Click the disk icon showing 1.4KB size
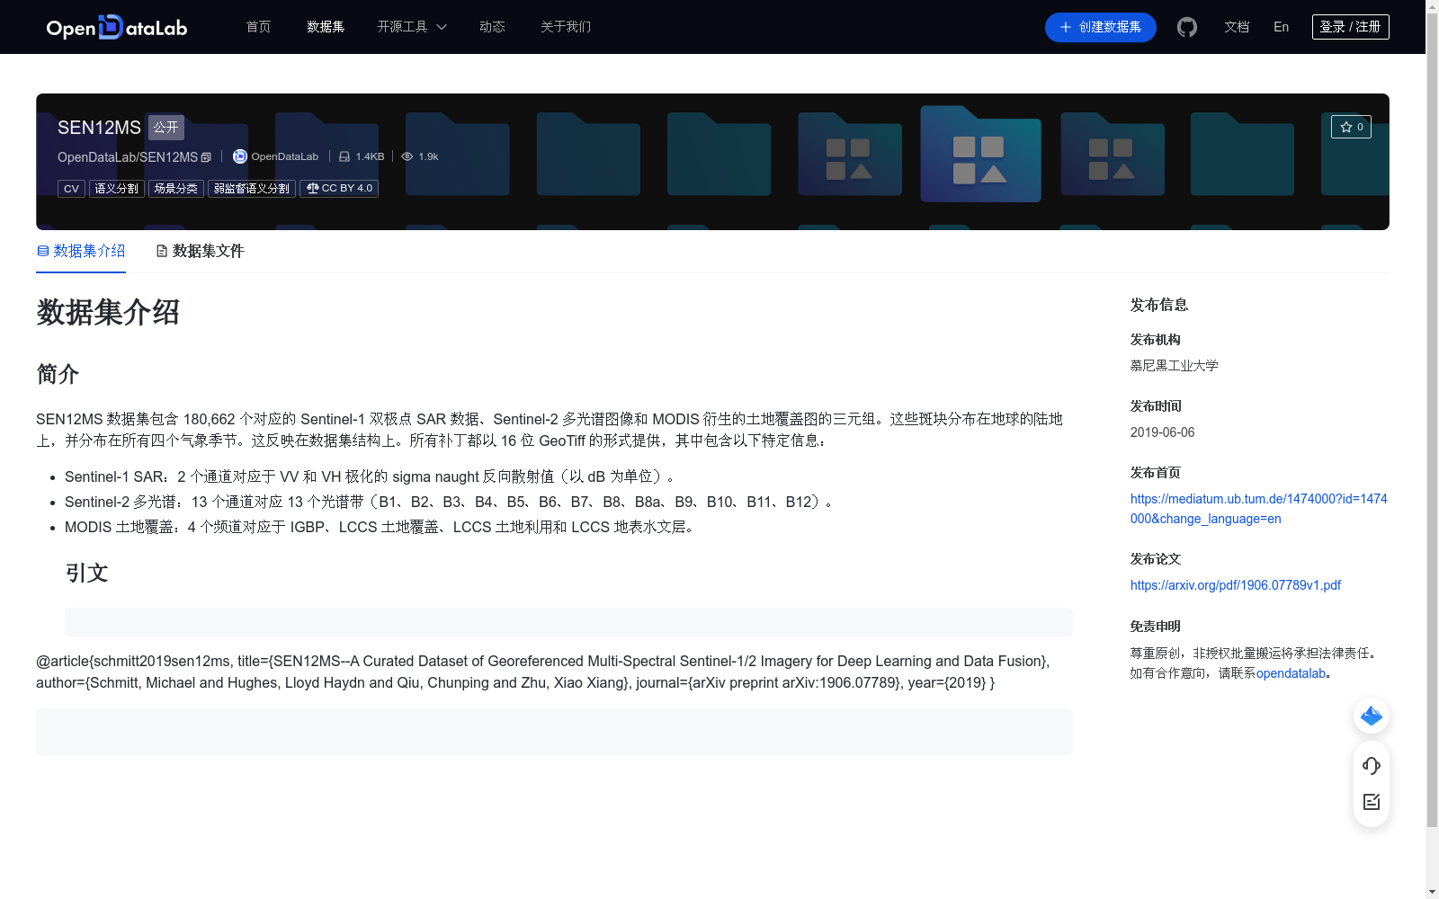 (x=345, y=156)
